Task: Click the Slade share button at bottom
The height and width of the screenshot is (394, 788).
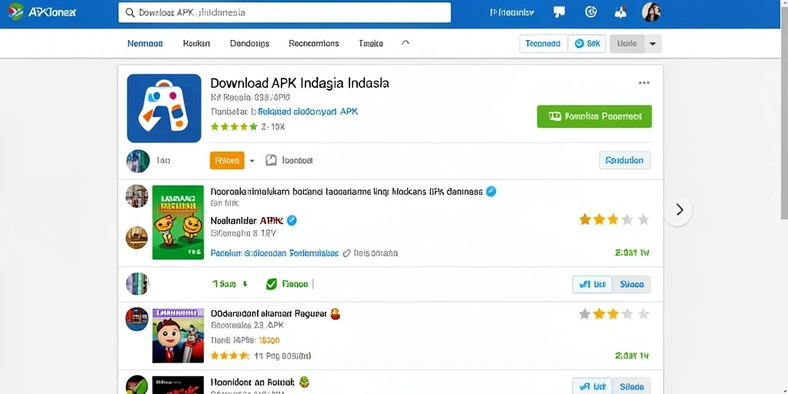Action: [632, 386]
